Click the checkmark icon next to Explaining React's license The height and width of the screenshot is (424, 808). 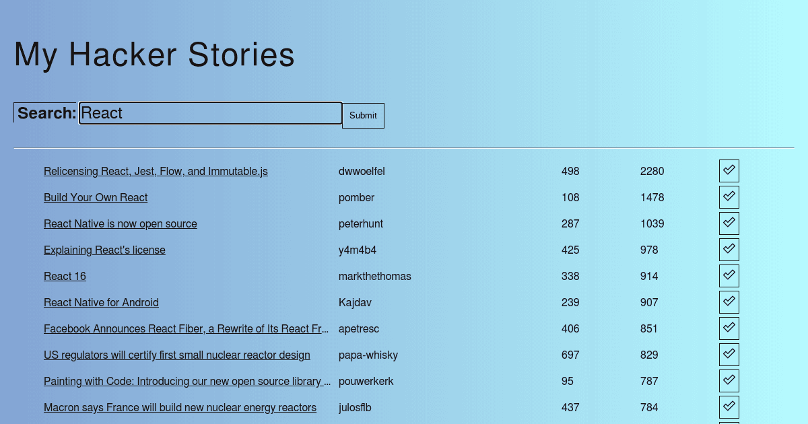pyautogui.click(x=729, y=249)
